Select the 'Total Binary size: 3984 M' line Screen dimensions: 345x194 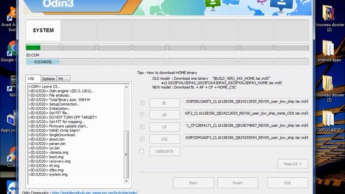[59, 100]
